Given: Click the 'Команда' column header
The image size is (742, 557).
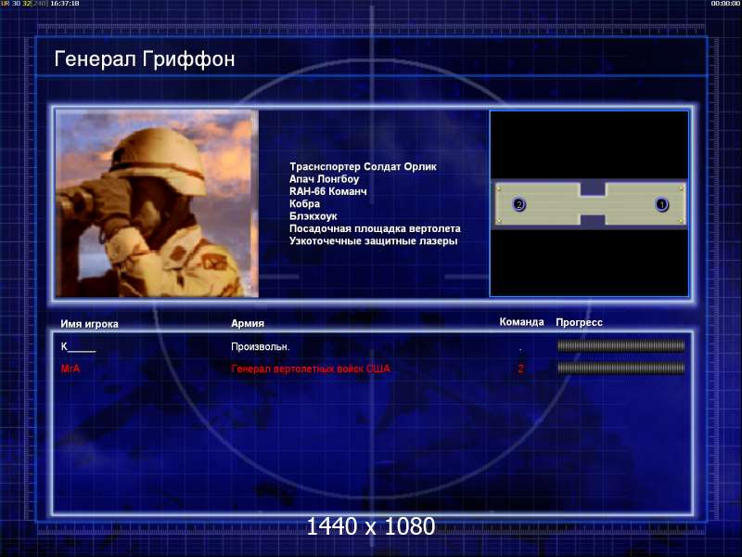Looking at the screenshot, I should (x=522, y=322).
